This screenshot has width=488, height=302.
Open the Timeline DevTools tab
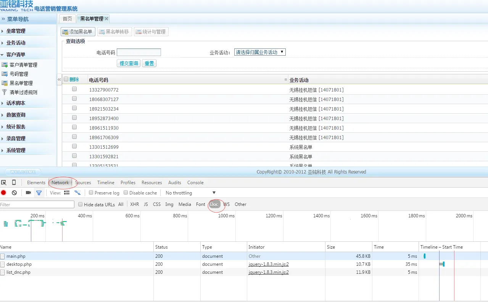106,183
